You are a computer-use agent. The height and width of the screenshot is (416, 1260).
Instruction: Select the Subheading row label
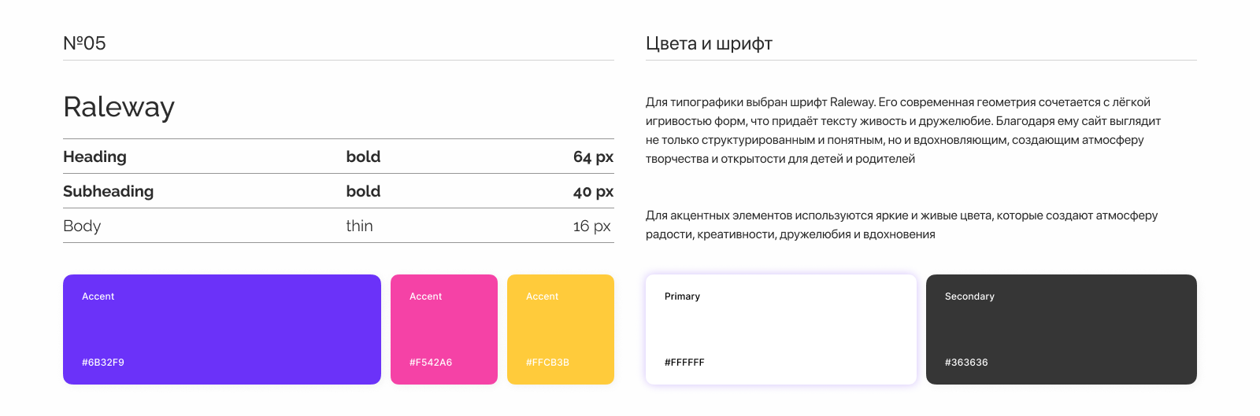pyautogui.click(x=108, y=191)
